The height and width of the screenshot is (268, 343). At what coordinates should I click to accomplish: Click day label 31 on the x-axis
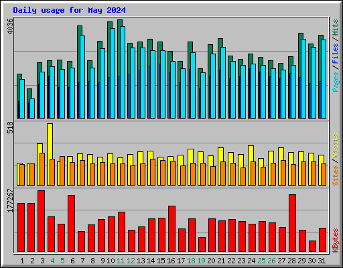click(322, 261)
